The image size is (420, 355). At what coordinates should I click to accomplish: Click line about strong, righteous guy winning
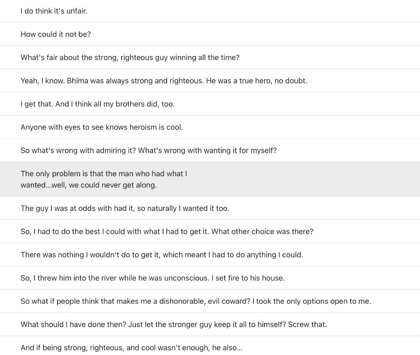pyautogui.click(x=210, y=57)
